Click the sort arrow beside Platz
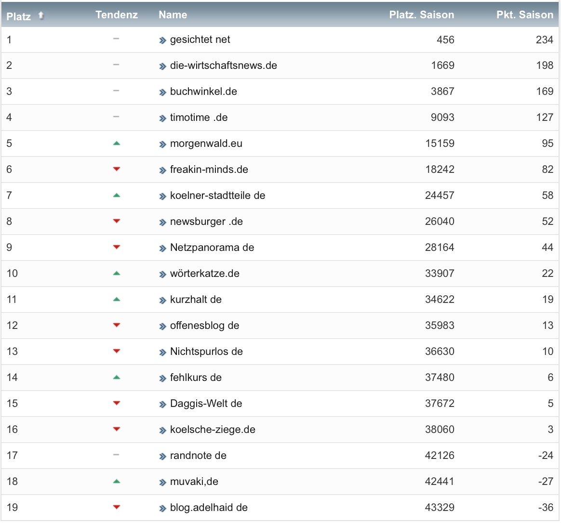The width and height of the screenshot is (561, 523). point(41,15)
